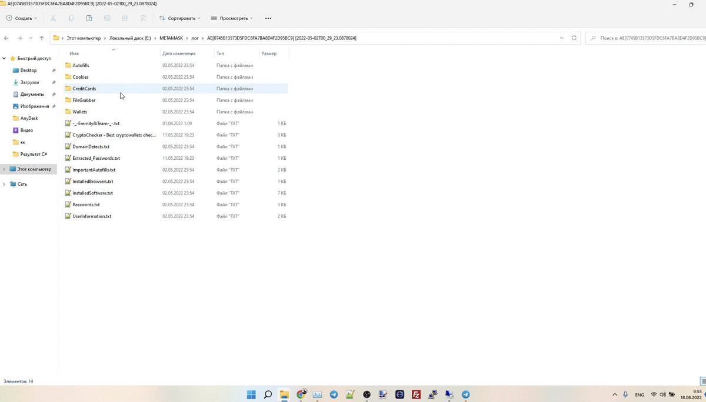Go forward with the right arrow
The height and width of the screenshot is (402, 706).
tap(19, 38)
